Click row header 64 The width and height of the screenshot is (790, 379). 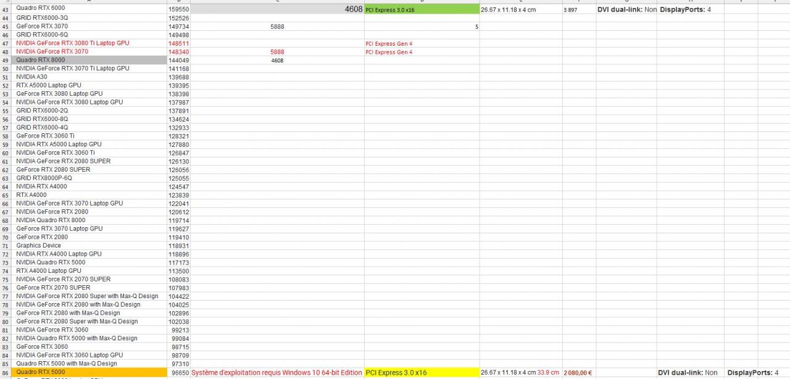(6, 187)
